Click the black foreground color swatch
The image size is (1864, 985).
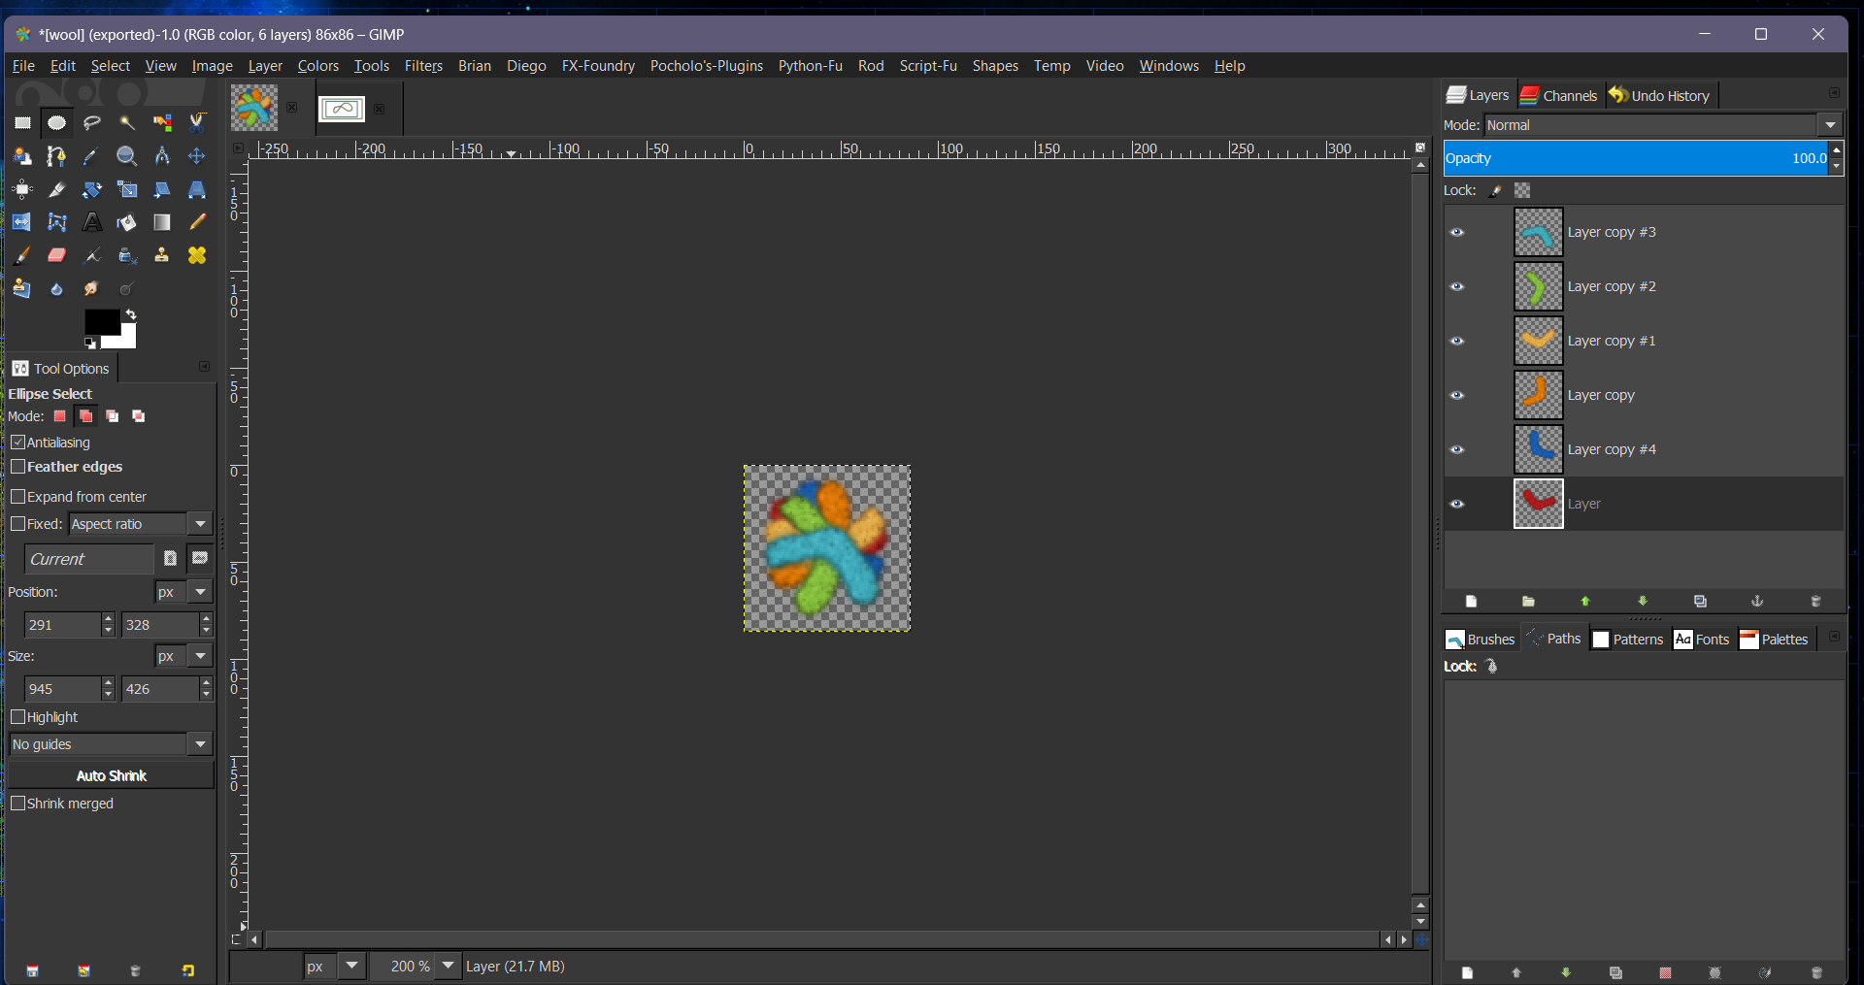pyautogui.click(x=100, y=321)
